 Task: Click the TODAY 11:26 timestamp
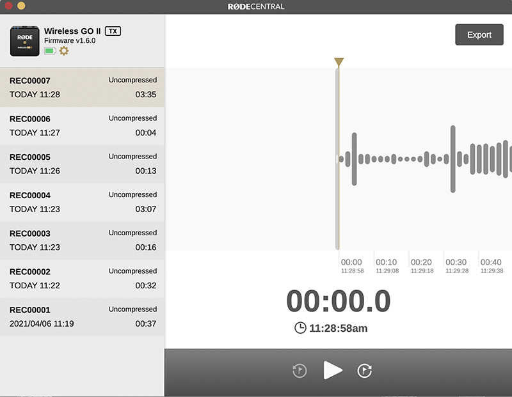tap(35, 171)
